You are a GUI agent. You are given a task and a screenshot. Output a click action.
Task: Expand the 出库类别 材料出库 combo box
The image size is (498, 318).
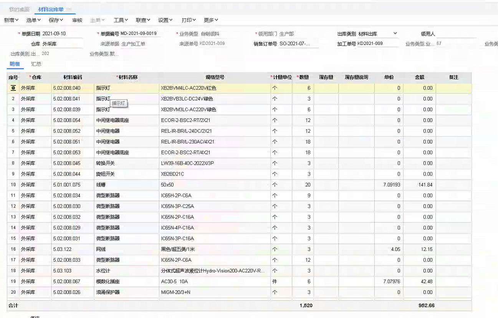click(x=378, y=34)
